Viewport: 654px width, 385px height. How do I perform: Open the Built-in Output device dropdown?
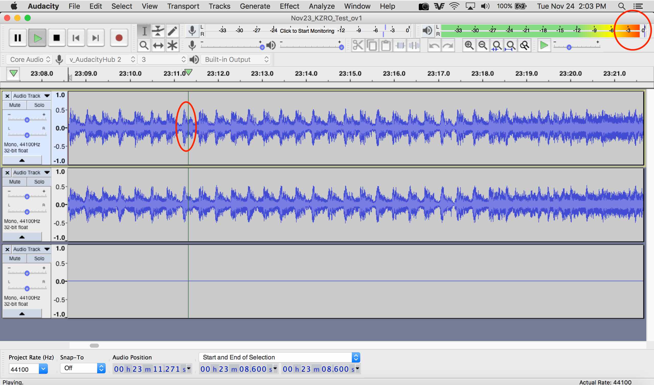click(x=236, y=59)
